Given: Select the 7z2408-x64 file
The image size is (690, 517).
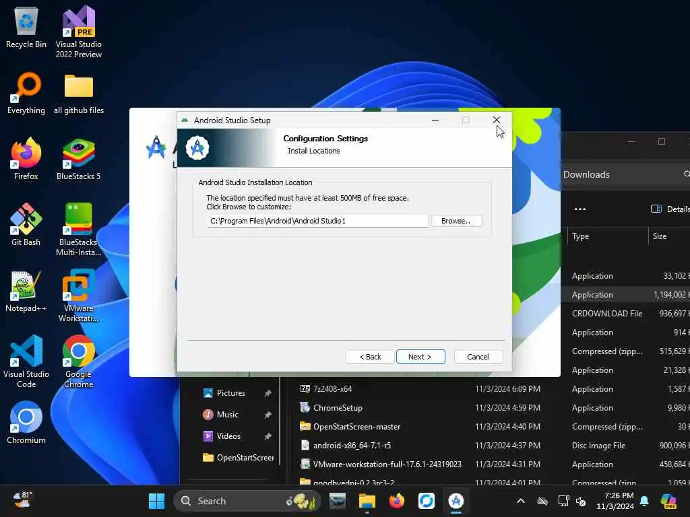Looking at the screenshot, I should (x=332, y=388).
